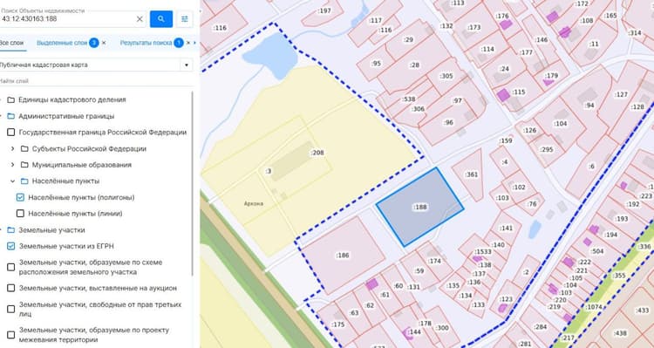Click parcel :6 on the map
This screenshot has height=348, width=654.
[591, 167]
